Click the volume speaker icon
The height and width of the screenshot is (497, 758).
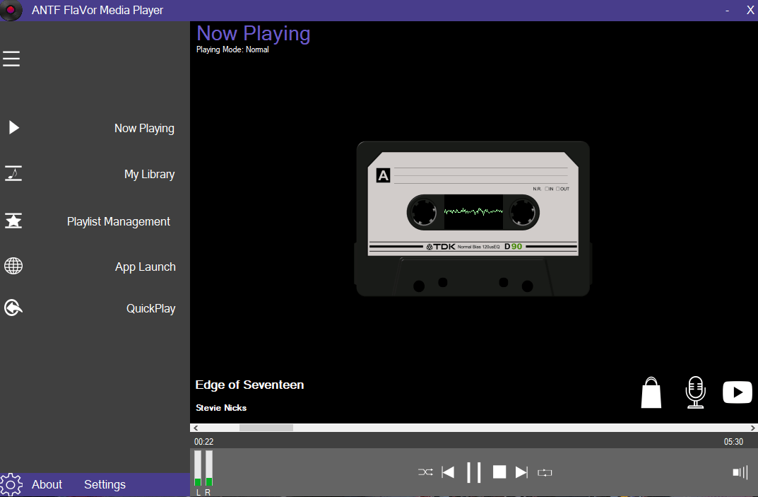click(x=740, y=472)
